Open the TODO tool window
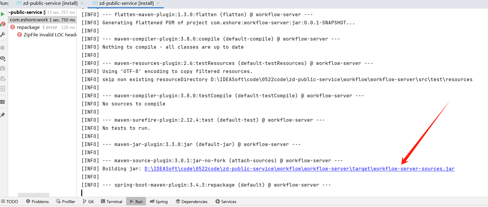This screenshot has height=207, width=488. tap(9, 202)
